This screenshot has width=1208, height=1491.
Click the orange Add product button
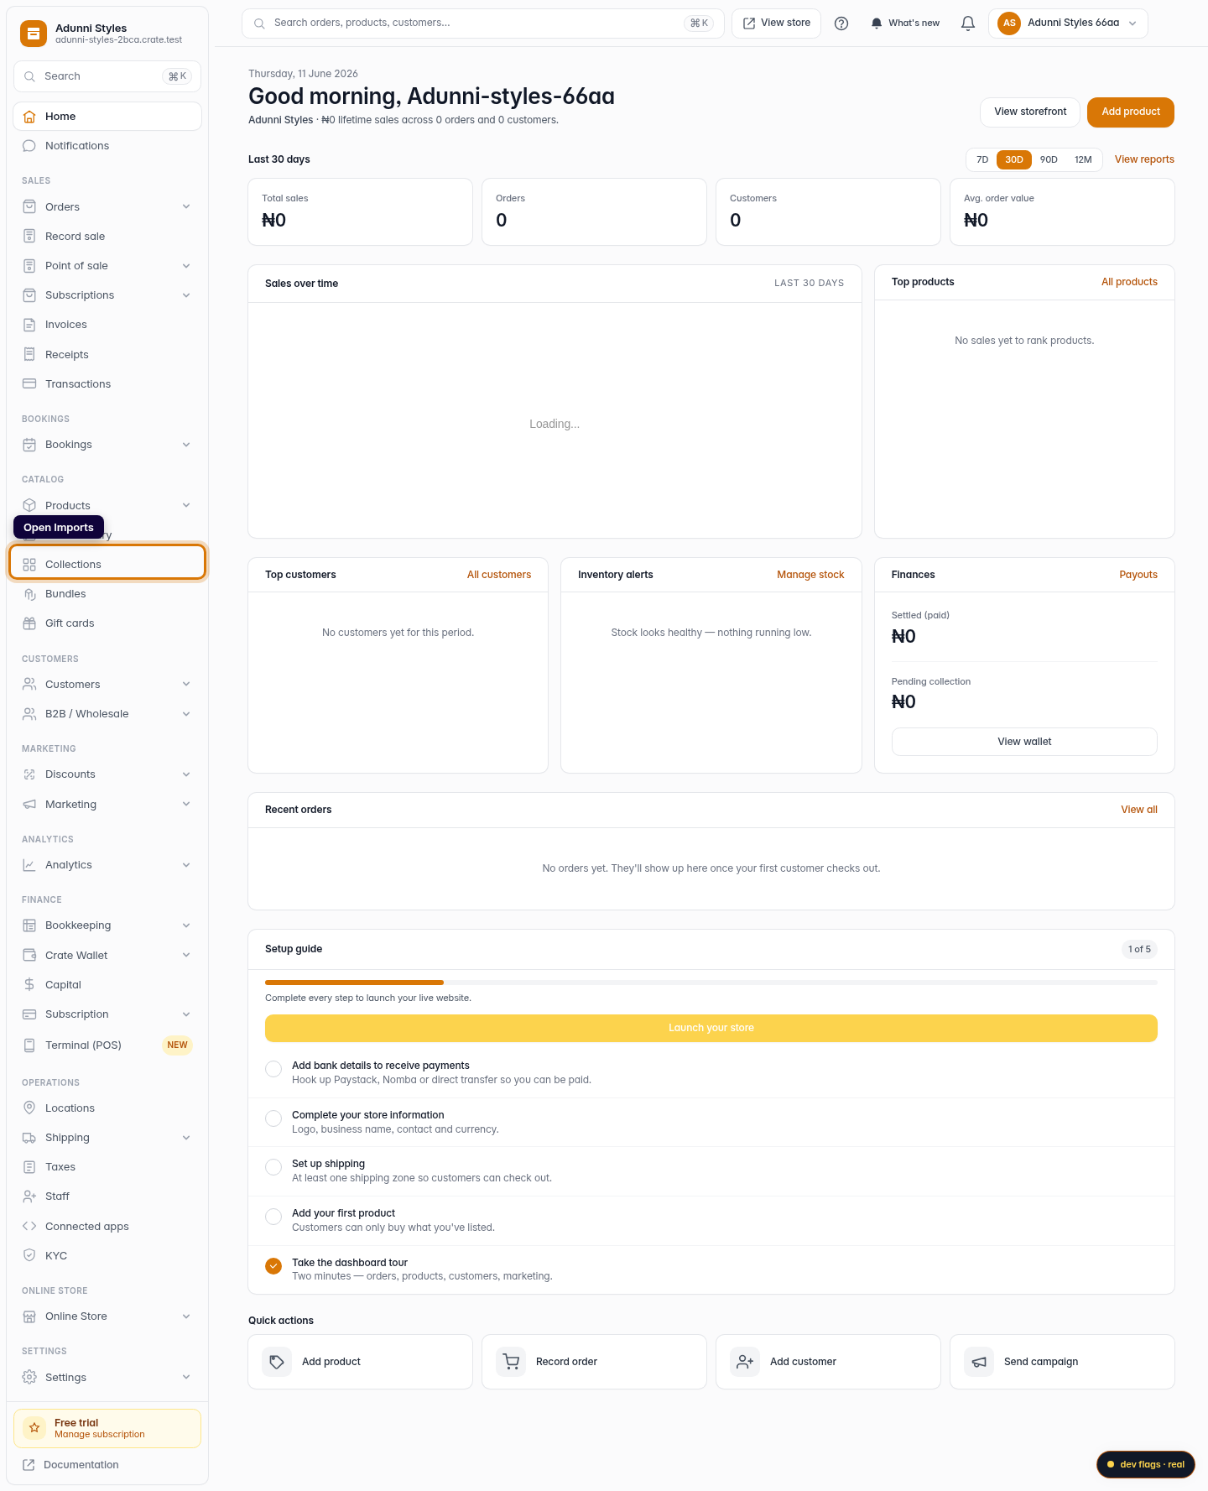(1131, 112)
